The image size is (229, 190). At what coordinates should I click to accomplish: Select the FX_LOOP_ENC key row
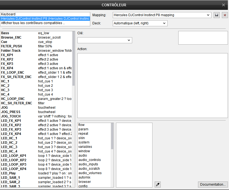click(36, 73)
